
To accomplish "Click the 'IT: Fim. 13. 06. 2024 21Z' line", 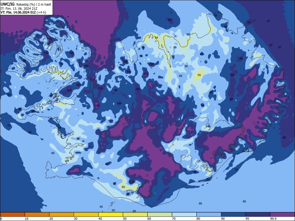I will point(19,9).
